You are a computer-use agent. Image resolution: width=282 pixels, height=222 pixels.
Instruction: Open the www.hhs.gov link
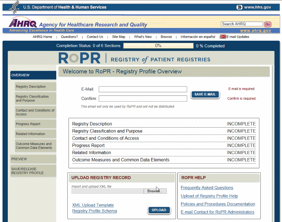(257, 7)
